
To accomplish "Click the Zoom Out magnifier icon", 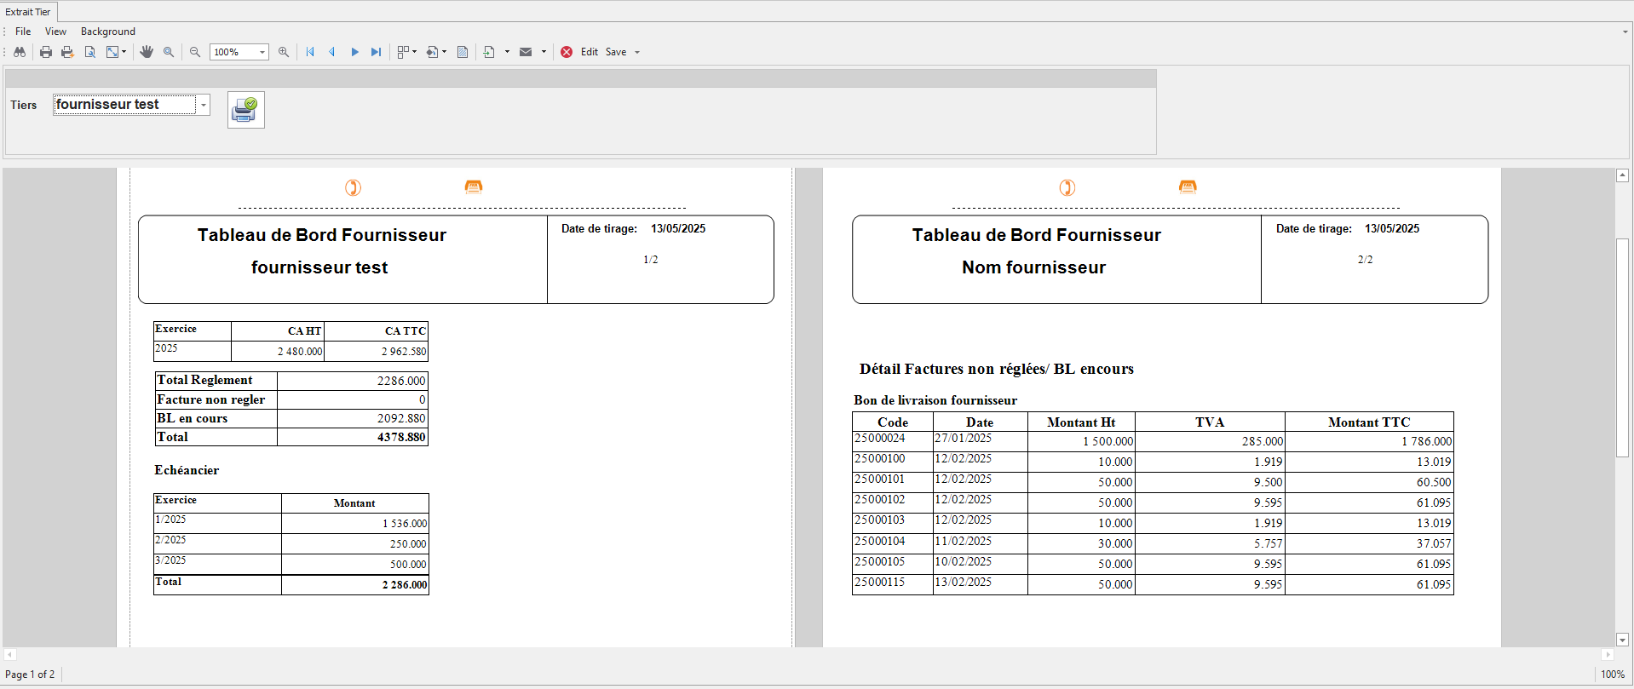I will (195, 52).
